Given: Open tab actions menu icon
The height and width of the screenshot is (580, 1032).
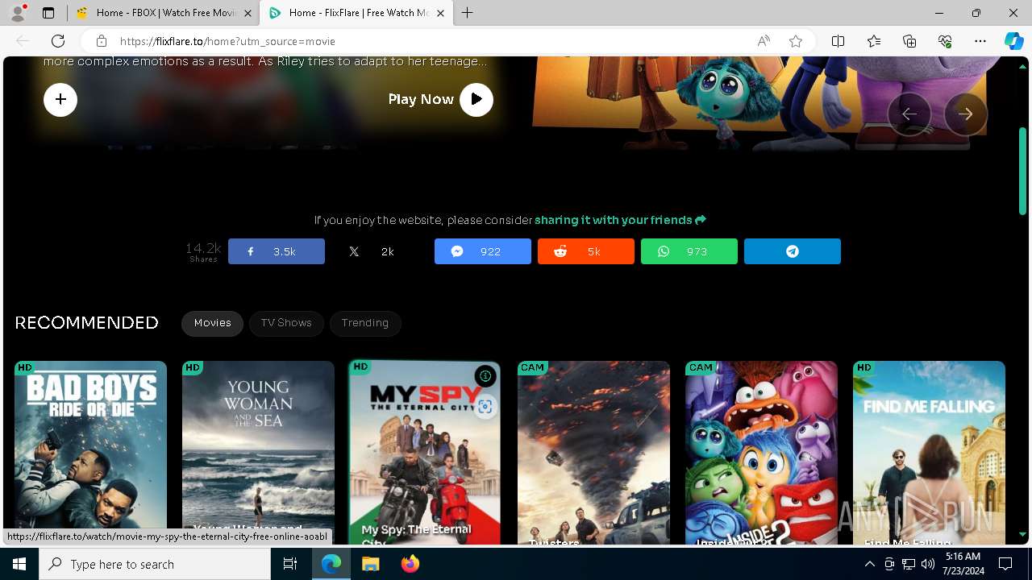Looking at the screenshot, I should pyautogui.click(x=48, y=13).
